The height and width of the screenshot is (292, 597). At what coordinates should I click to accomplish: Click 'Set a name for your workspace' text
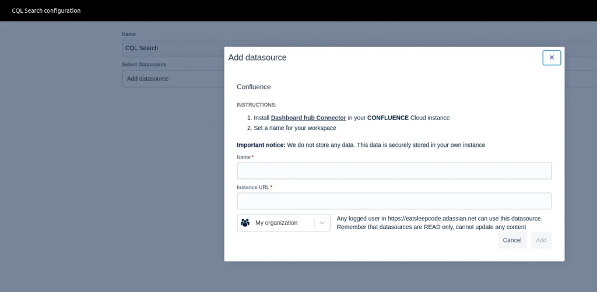coord(295,128)
